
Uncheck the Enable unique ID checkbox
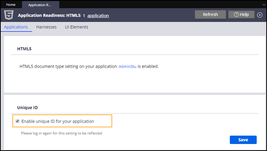pos(17,121)
